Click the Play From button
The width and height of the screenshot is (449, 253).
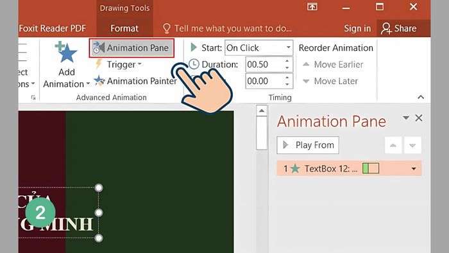click(308, 145)
